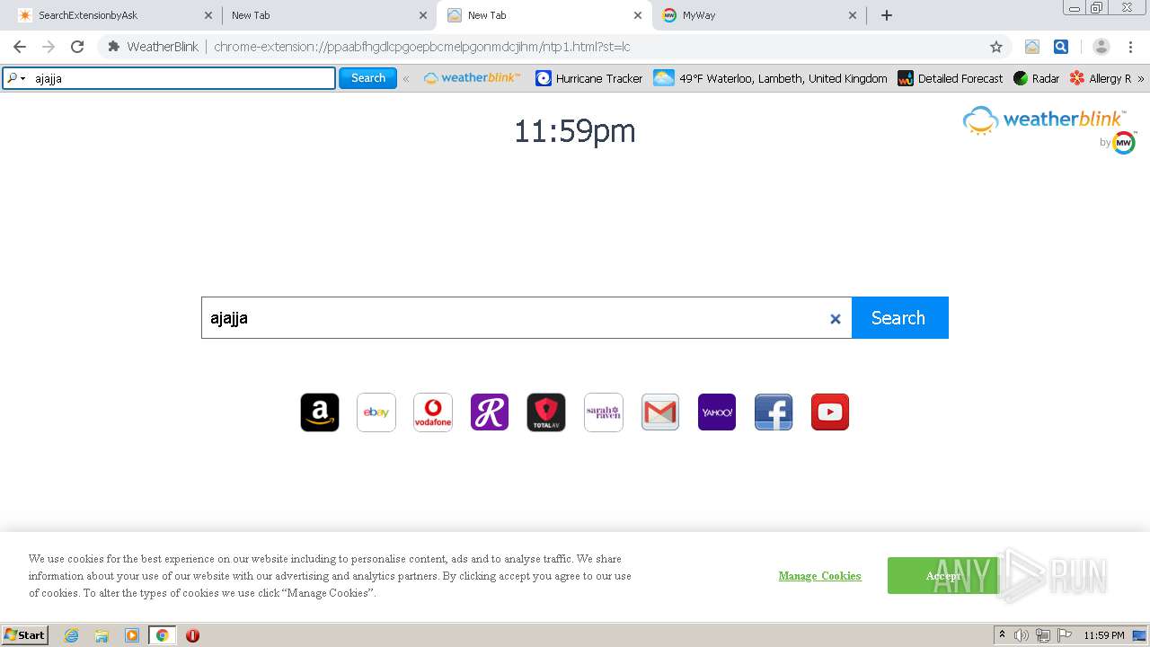The image size is (1150, 647).
Task: Click the blue search extension icon in Chrome toolbar
Action: click(x=1061, y=47)
